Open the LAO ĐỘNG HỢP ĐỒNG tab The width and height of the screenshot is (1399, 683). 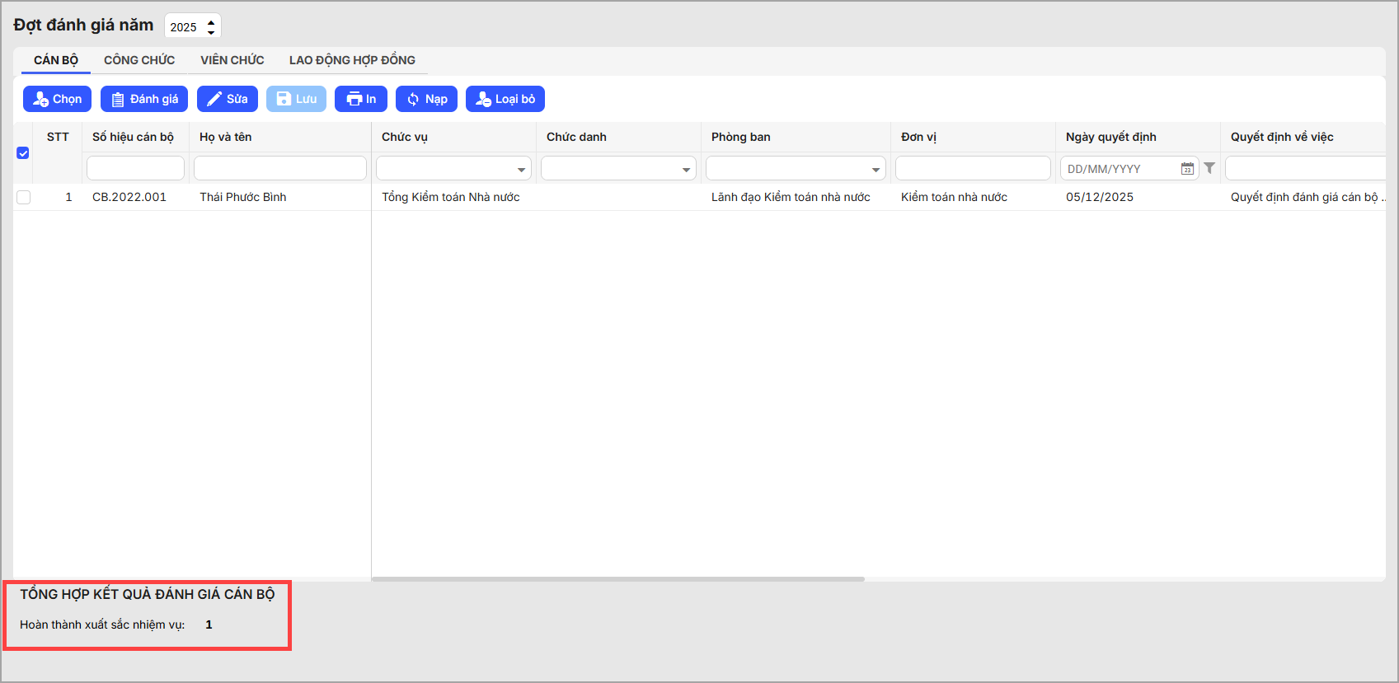[x=352, y=60]
